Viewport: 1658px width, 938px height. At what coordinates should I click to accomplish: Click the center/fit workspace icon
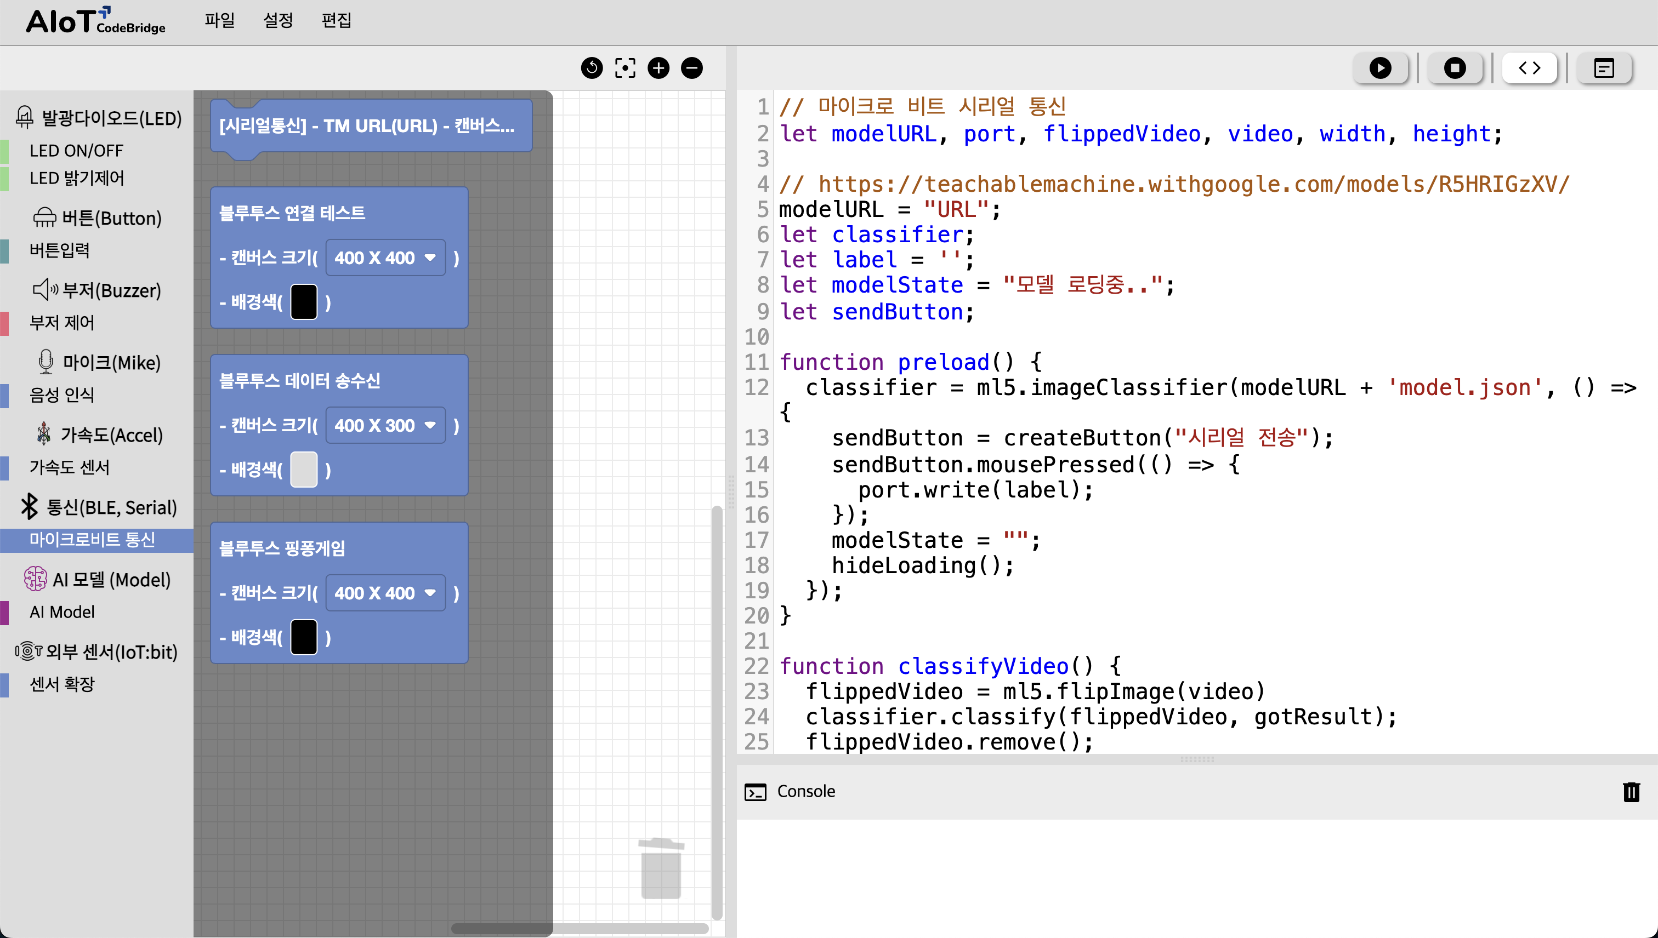click(624, 67)
